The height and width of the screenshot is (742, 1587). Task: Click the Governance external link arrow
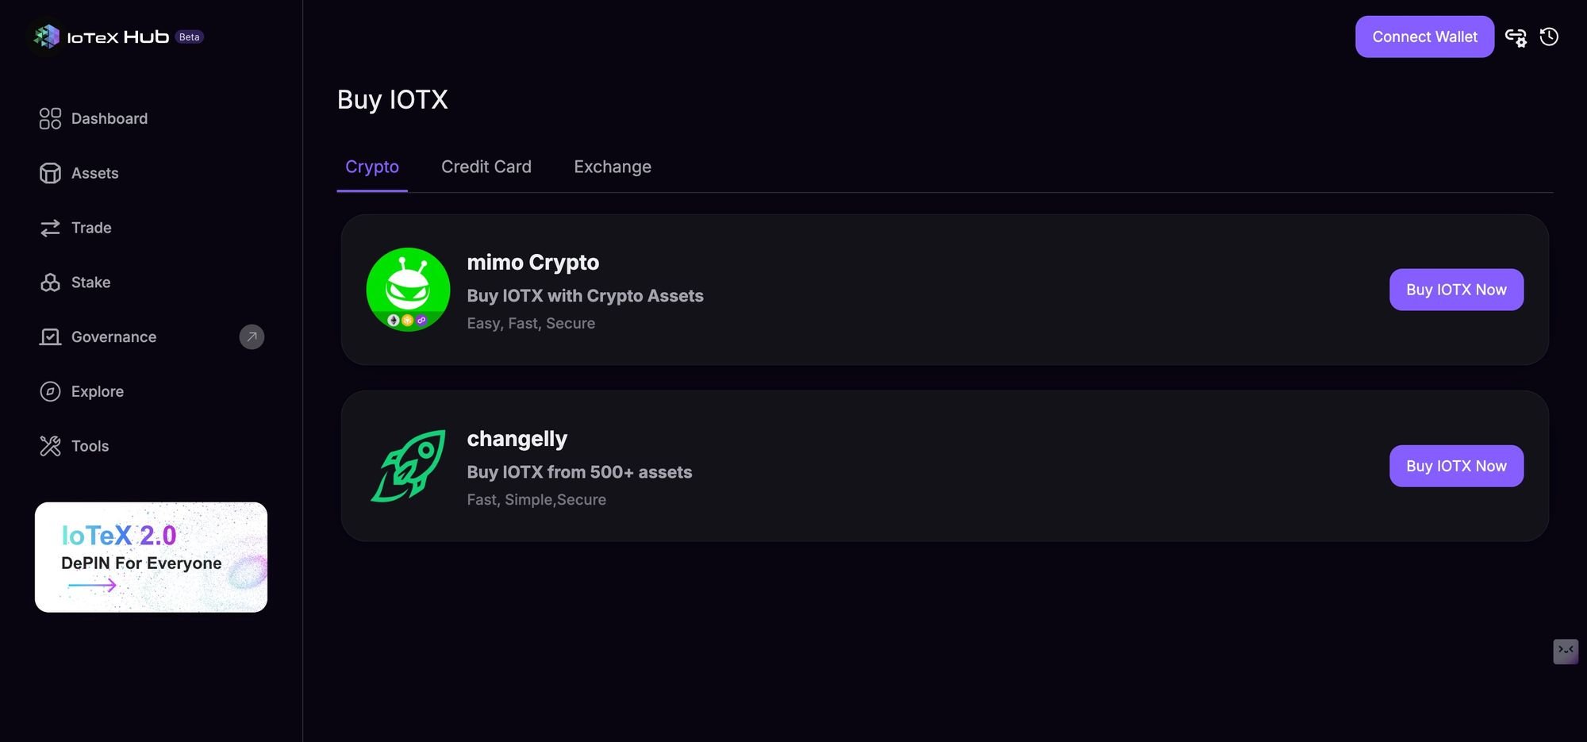[x=252, y=336]
